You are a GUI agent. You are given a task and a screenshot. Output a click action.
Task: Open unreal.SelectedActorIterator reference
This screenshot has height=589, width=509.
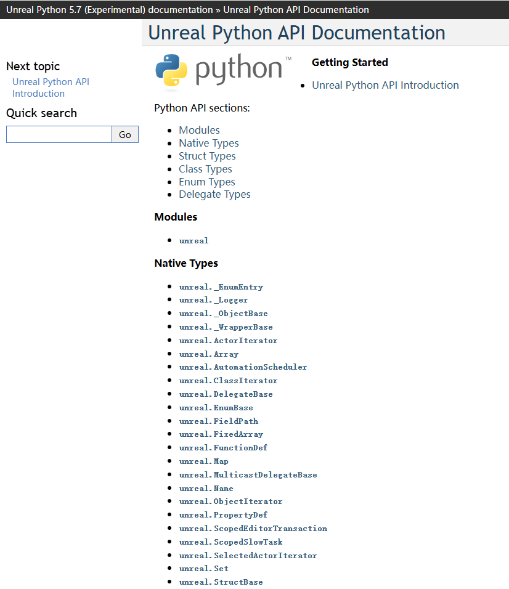tap(248, 556)
